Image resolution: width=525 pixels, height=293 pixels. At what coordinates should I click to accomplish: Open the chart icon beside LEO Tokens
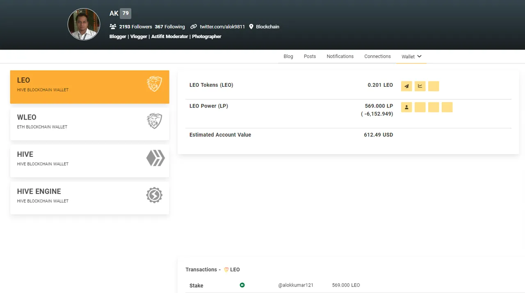point(420,86)
